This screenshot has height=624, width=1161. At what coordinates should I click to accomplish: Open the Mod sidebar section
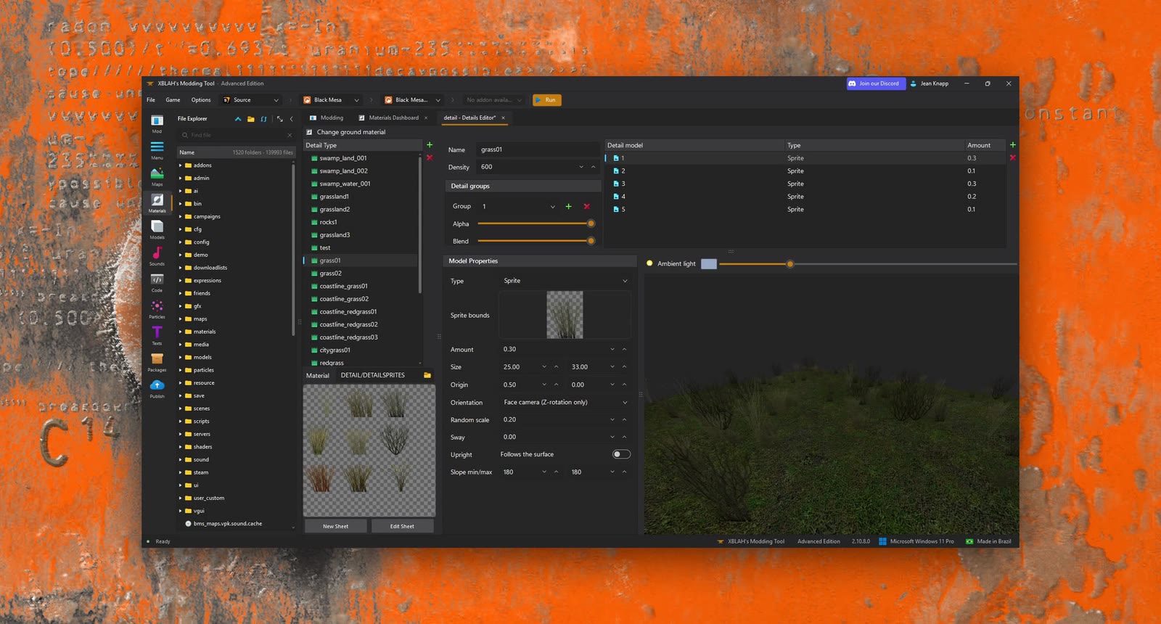pyautogui.click(x=157, y=123)
